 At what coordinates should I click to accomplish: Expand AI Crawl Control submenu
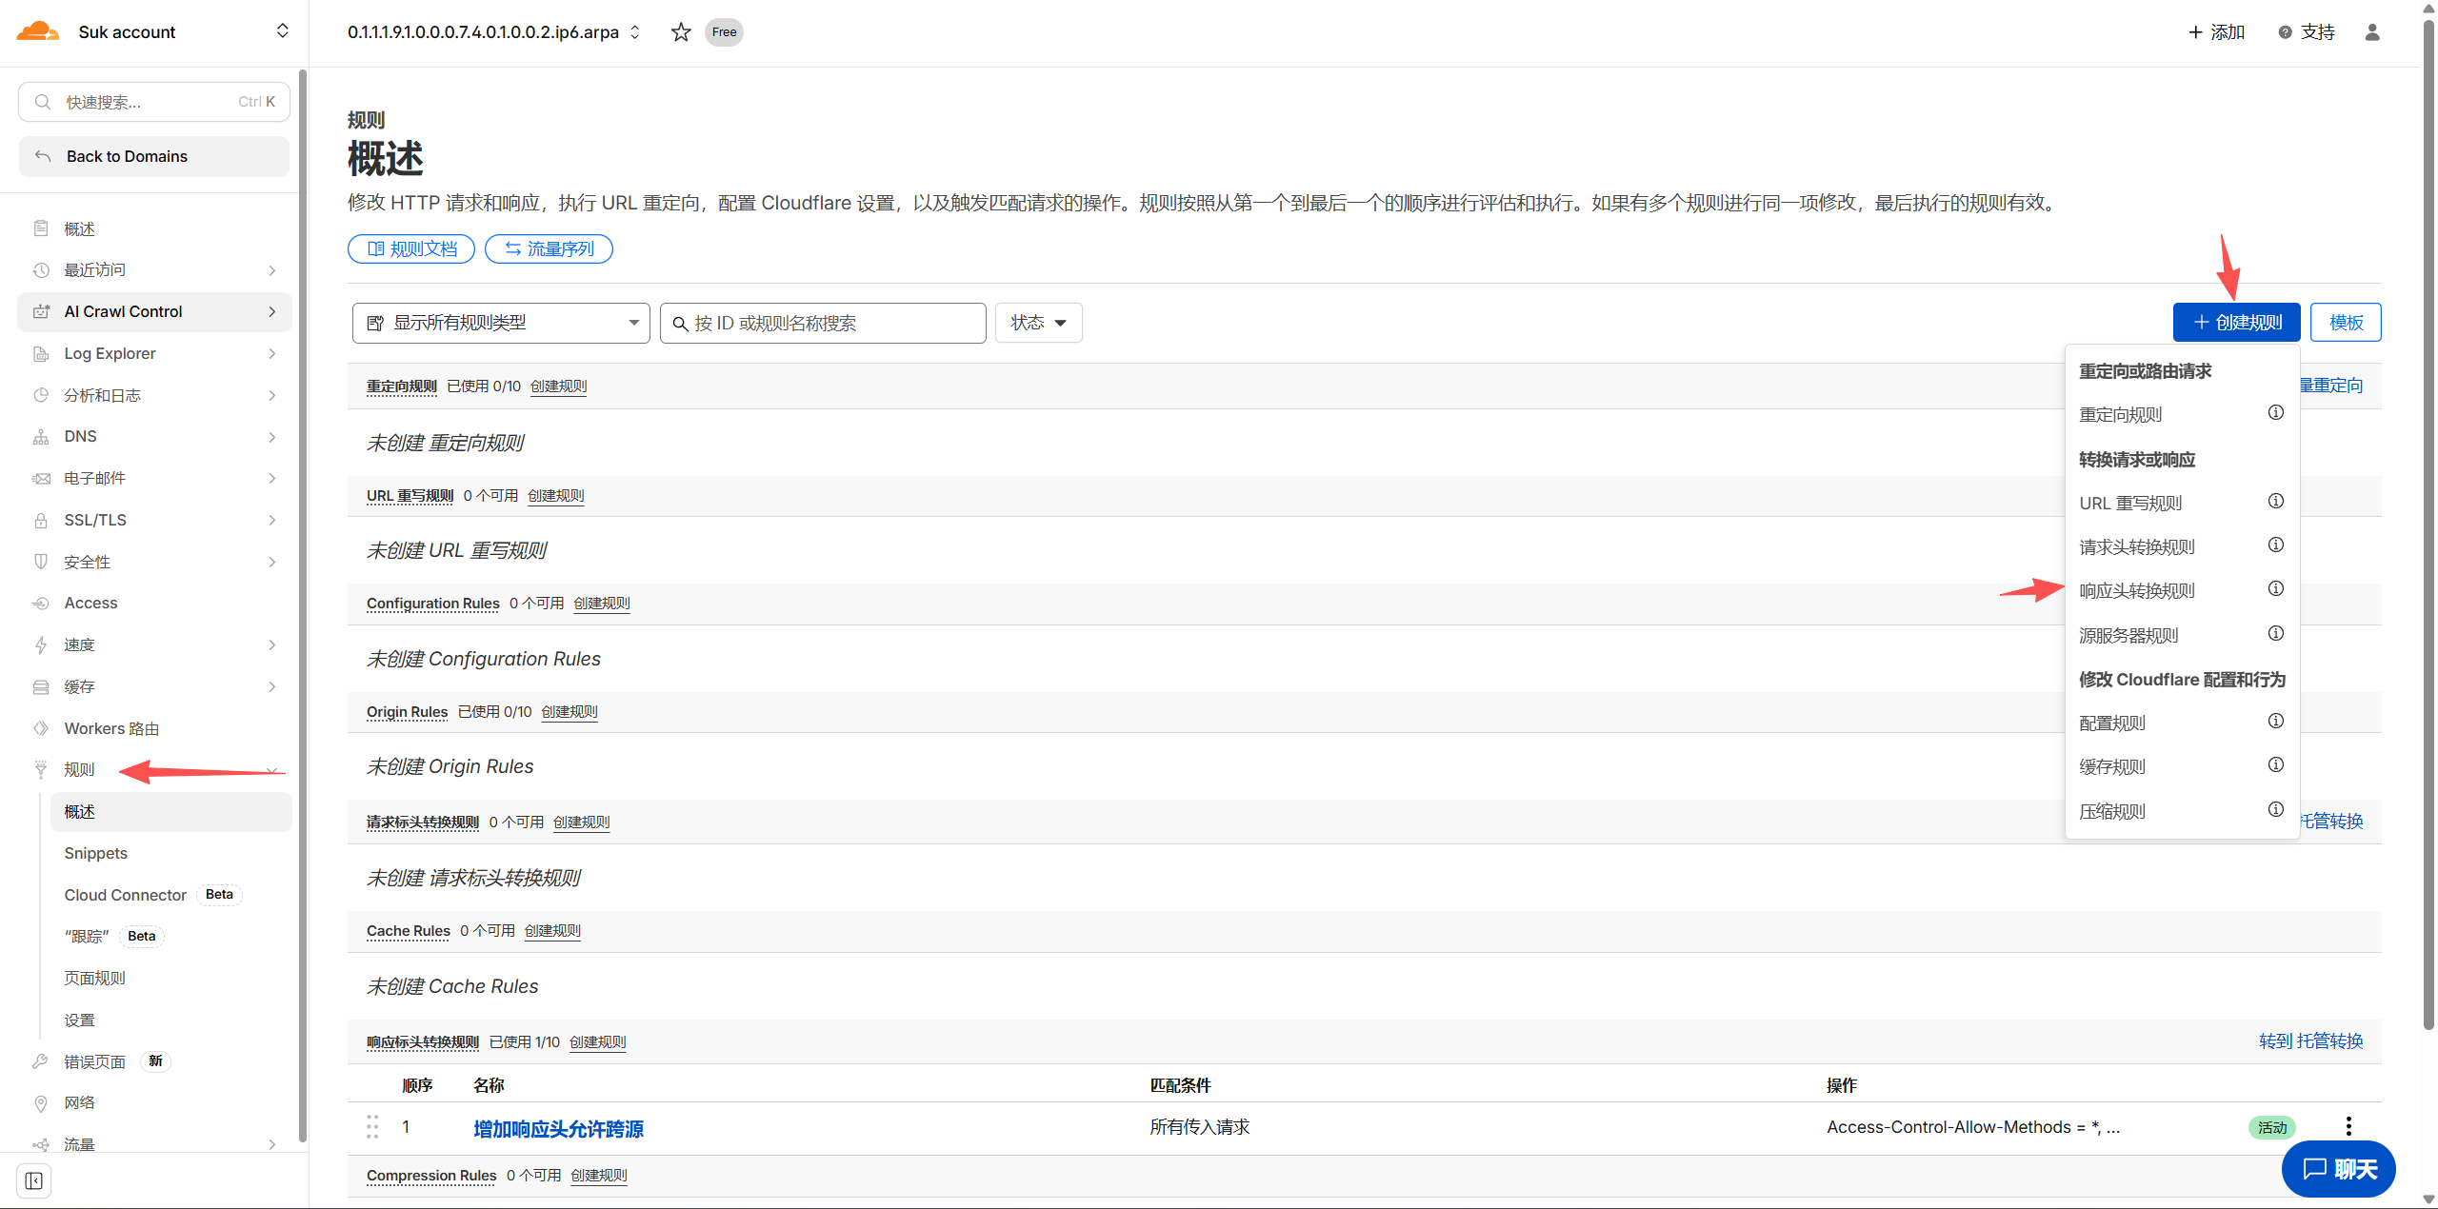272,312
